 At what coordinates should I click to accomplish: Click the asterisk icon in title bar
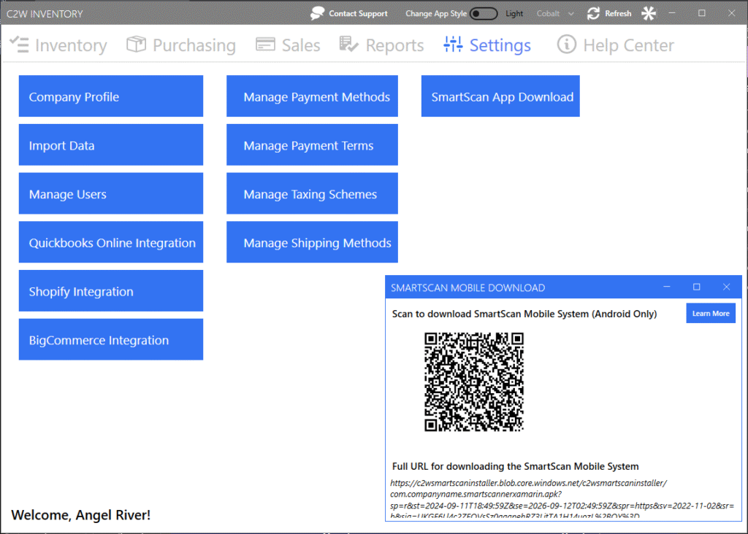[x=649, y=13]
